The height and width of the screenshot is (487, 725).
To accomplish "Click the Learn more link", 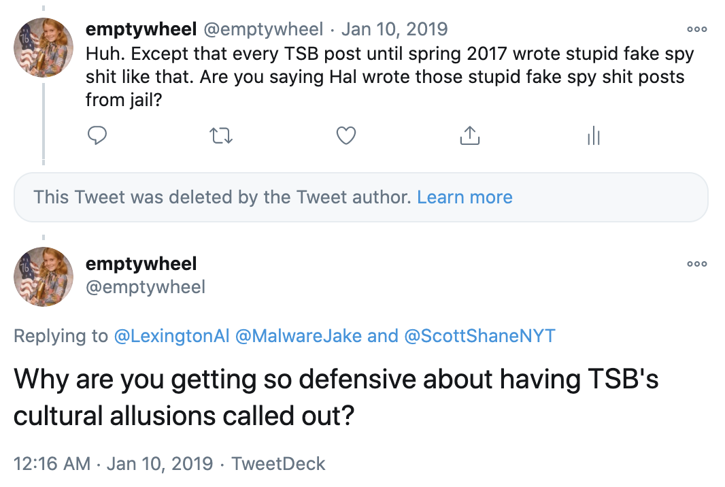I will [465, 197].
